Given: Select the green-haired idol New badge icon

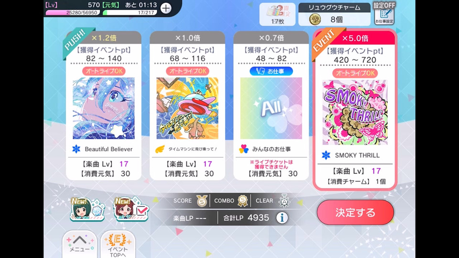Looking at the screenshot, I should coord(87,209).
